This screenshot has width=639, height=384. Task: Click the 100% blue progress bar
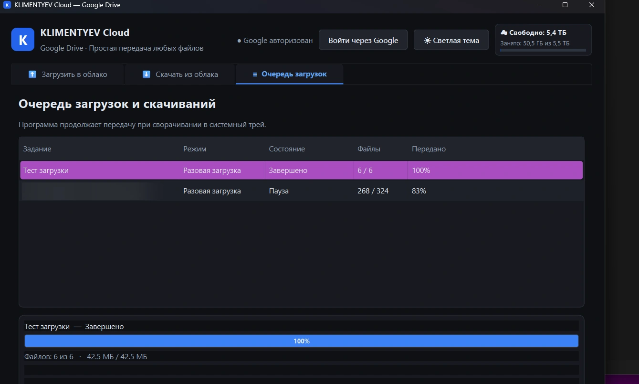click(x=302, y=341)
